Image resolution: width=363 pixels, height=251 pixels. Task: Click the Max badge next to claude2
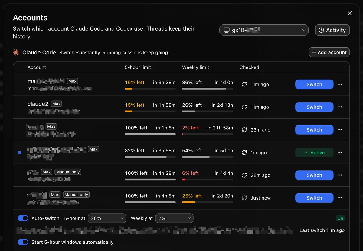pos(57,104)
